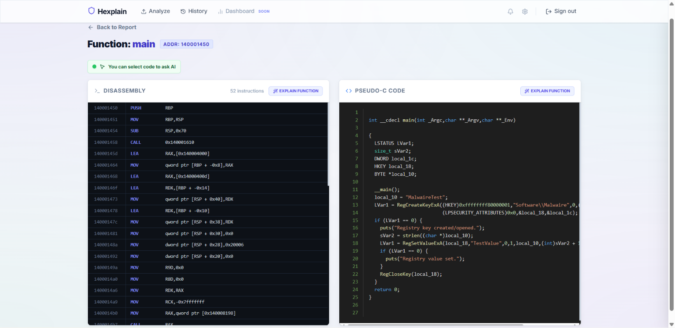Click the cursor icon in the AI hint banner
675x328 pixels.
tap(102, 67)
